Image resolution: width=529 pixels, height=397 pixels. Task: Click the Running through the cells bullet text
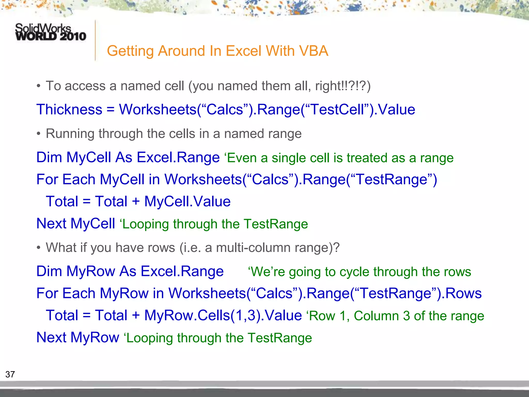point(174,134)
